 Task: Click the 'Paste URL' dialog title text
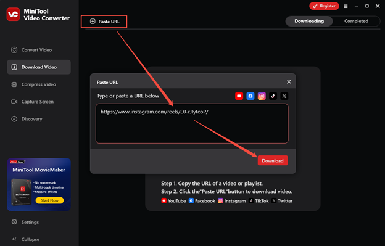tap(107, 83)
